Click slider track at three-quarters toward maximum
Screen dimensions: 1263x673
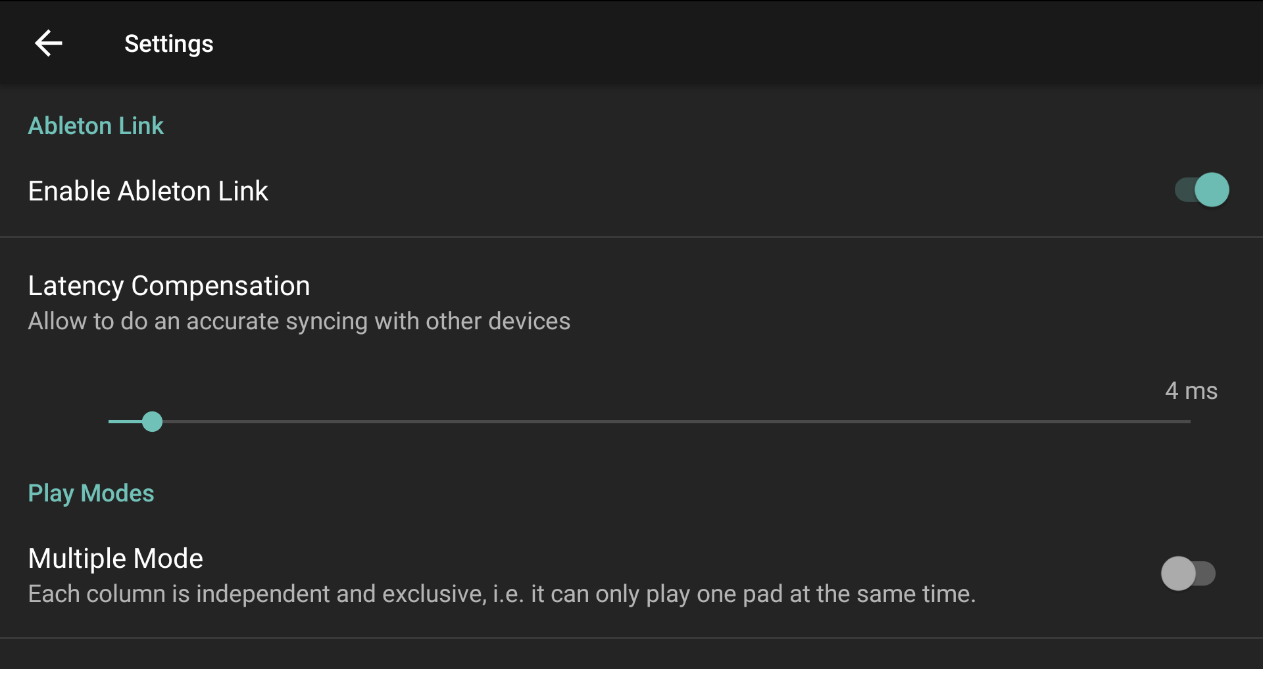(x=920, y=422)
